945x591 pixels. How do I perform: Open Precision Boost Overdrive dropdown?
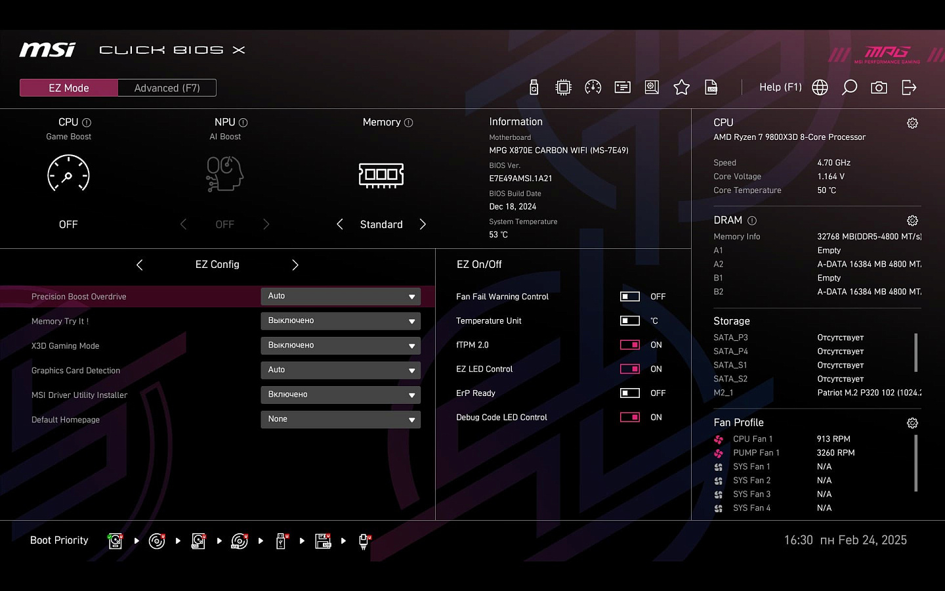point(341,296)
